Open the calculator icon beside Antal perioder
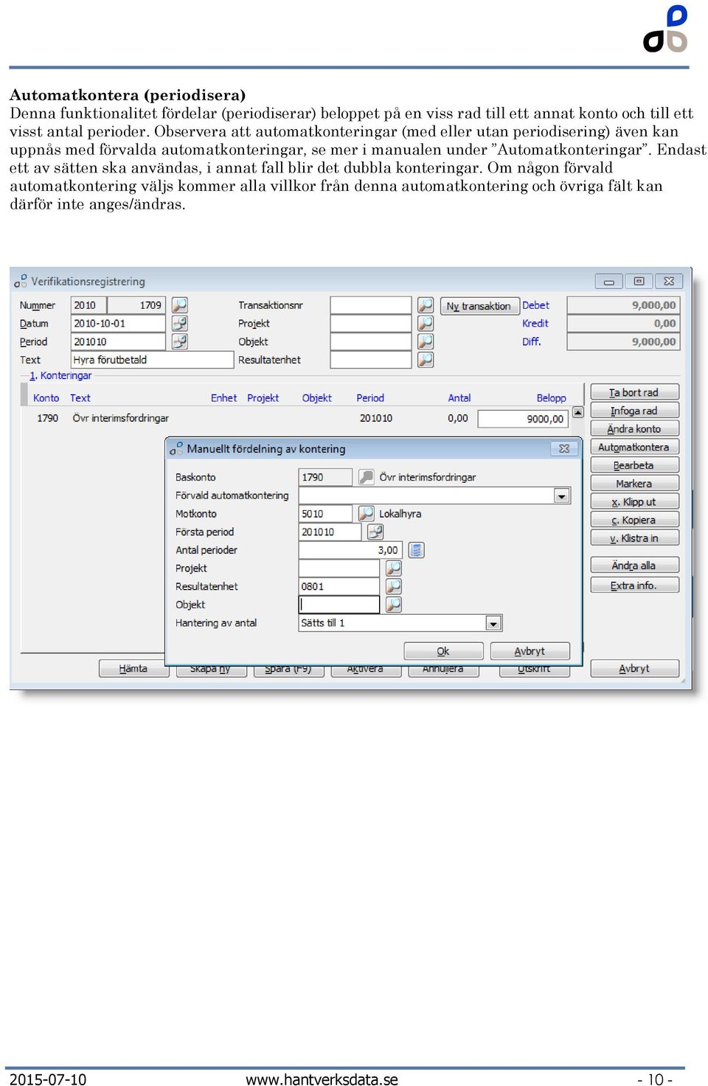This screenshot has width=708, height=1086. (x=417, y=550)
